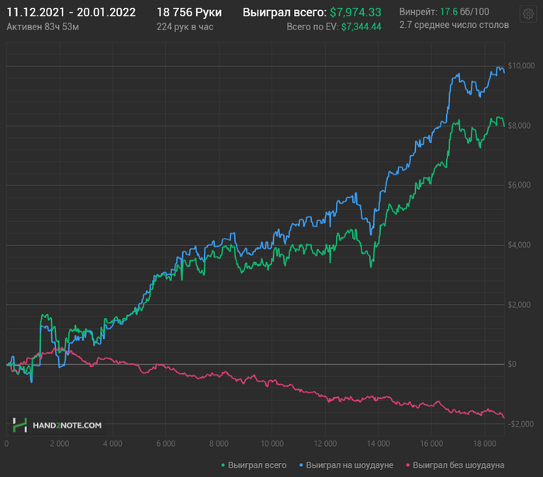
Task: Click the $6,000 y-axis label
Action: (519, 185)
